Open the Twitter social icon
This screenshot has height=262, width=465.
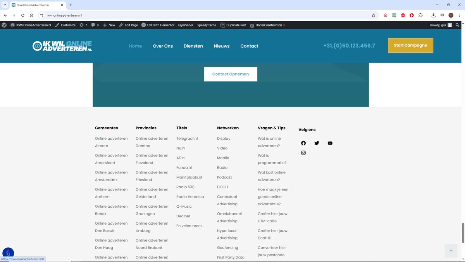317,143
